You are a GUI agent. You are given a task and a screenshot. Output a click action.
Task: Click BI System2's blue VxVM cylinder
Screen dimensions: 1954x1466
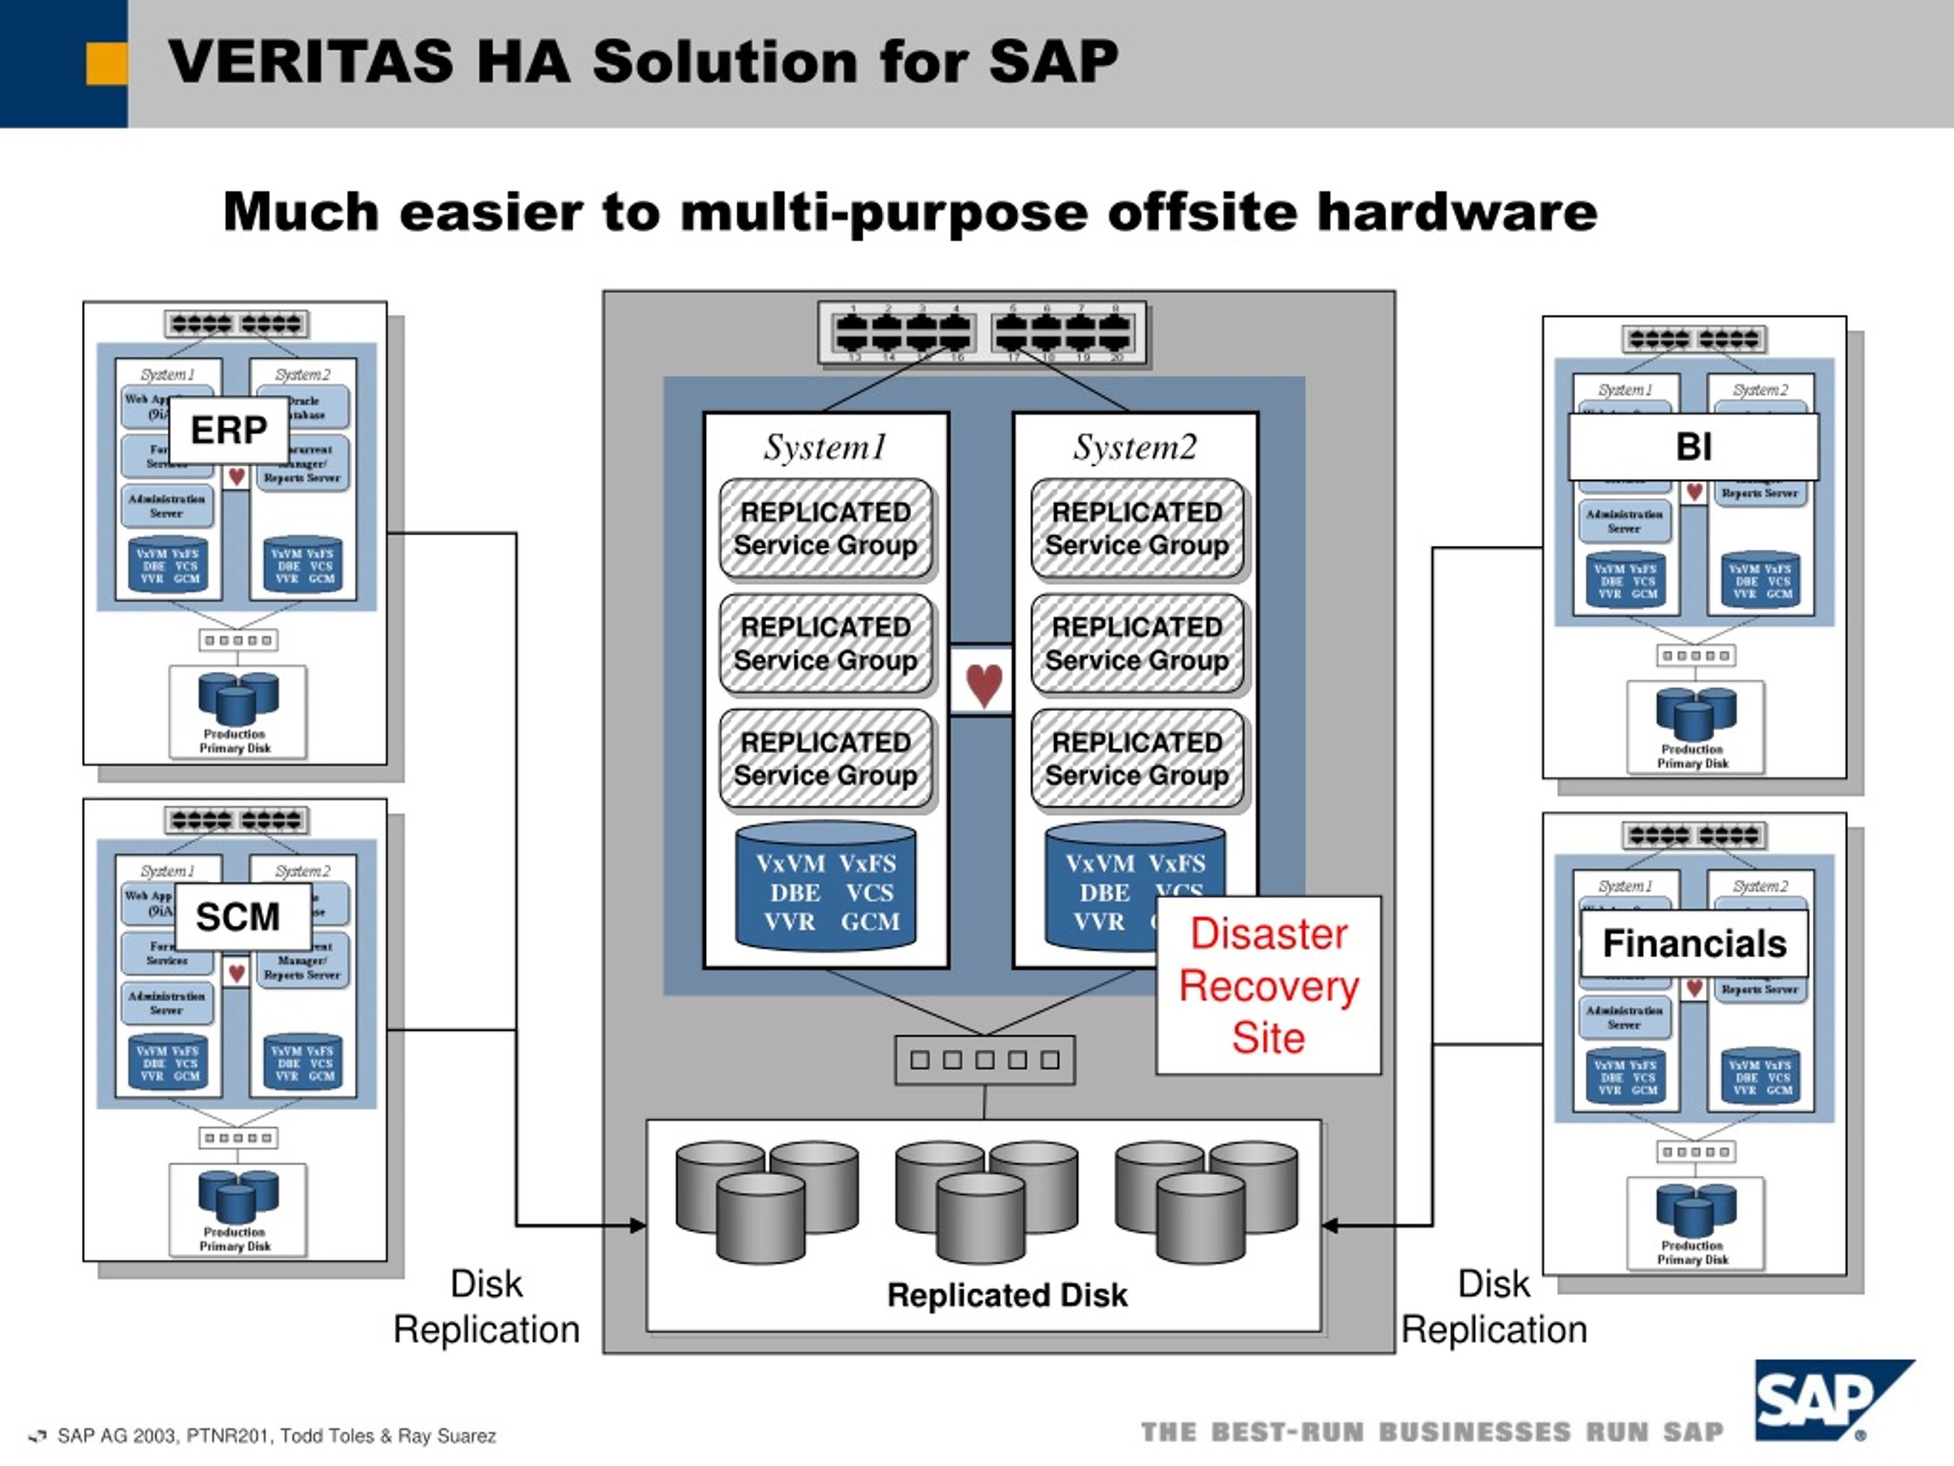pos(1761,580)
